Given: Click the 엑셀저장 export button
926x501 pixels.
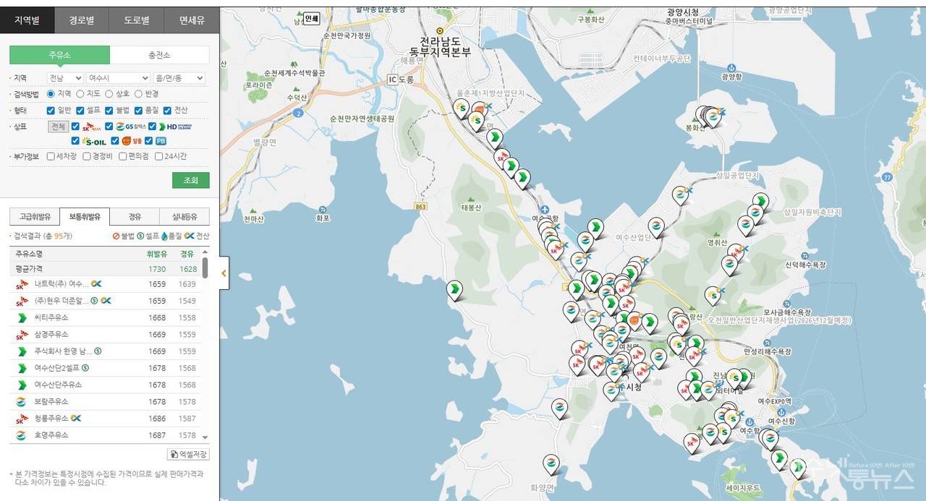Looking at the screenshot, I should (188, 454).
